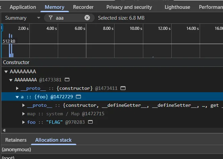
Task: Open the Lighthouse tab
Action: 177,7
